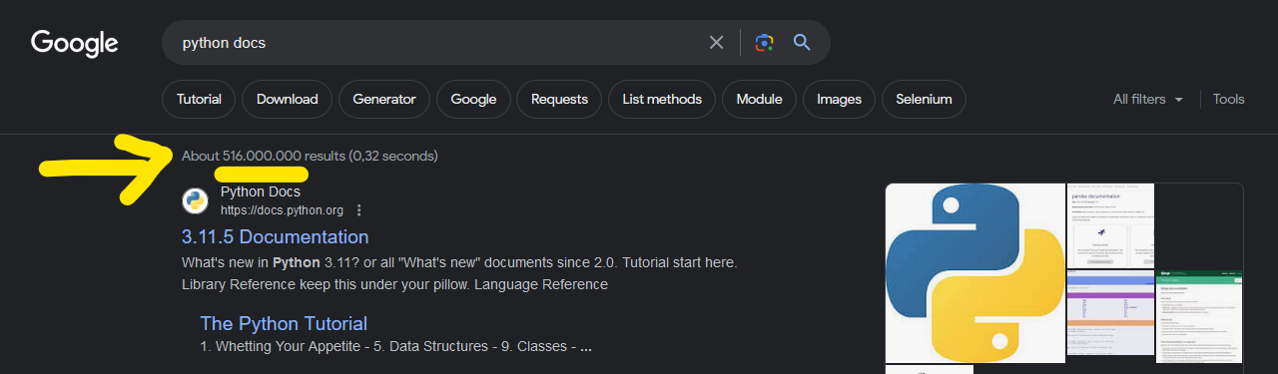
Task: Open the search Tools button
Action: 1229,99
